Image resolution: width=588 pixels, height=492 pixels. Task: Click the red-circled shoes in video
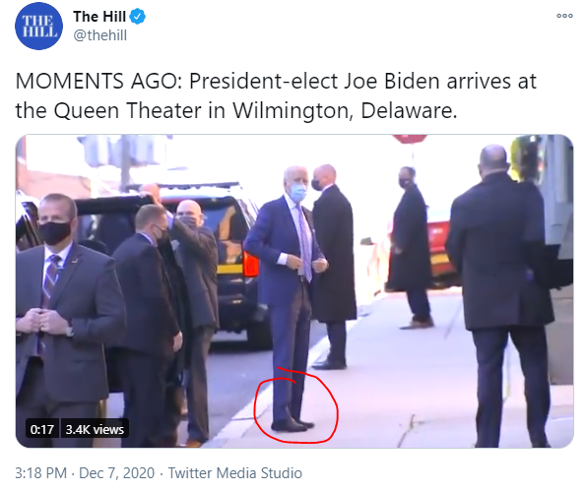293,425
